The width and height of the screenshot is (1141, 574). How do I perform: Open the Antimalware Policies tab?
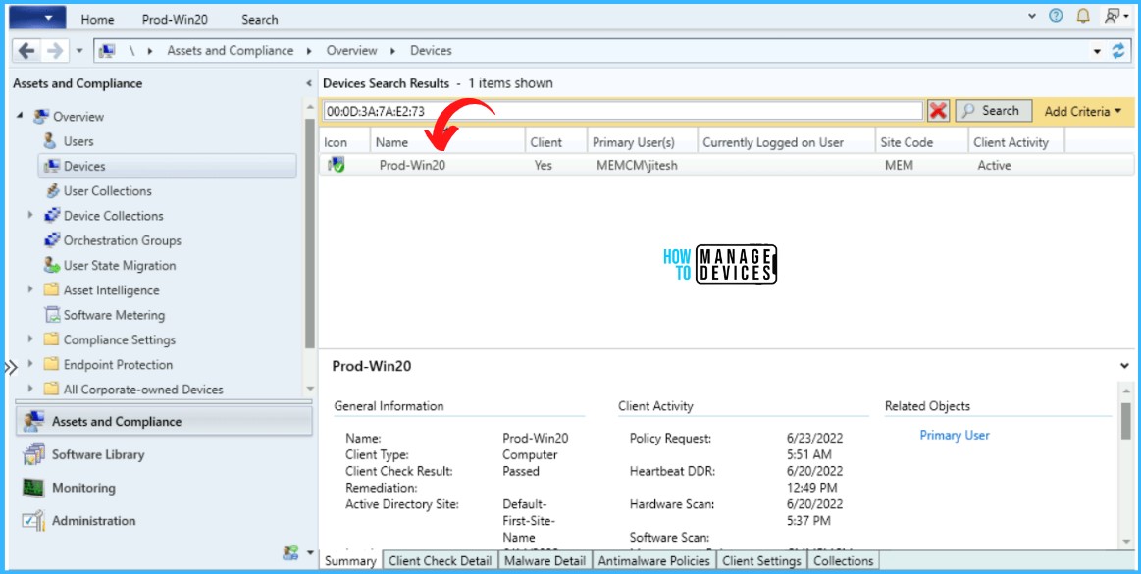coord(654,561)
